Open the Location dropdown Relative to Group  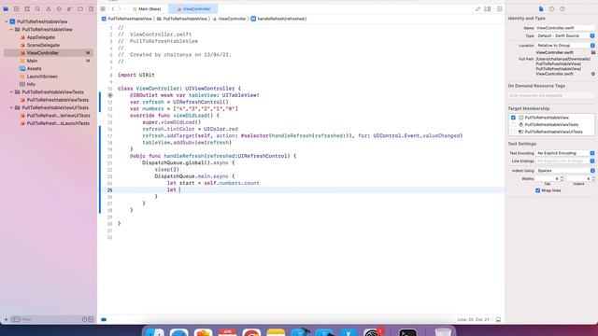(x=565, y=46)
